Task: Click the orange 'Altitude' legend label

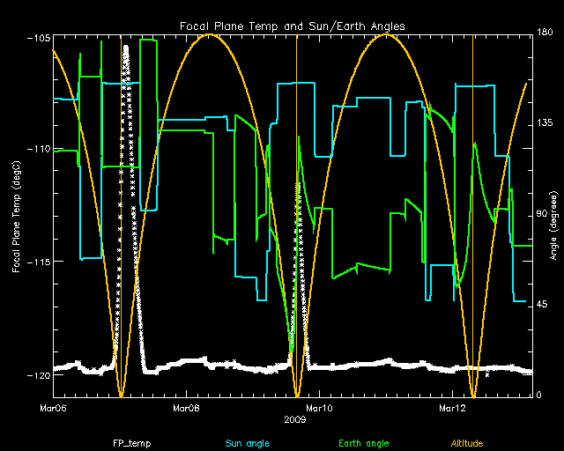Action: point(468,442)
